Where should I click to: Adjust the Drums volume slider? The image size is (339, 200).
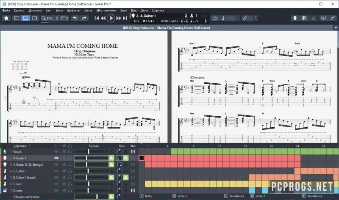coord(88,191)
